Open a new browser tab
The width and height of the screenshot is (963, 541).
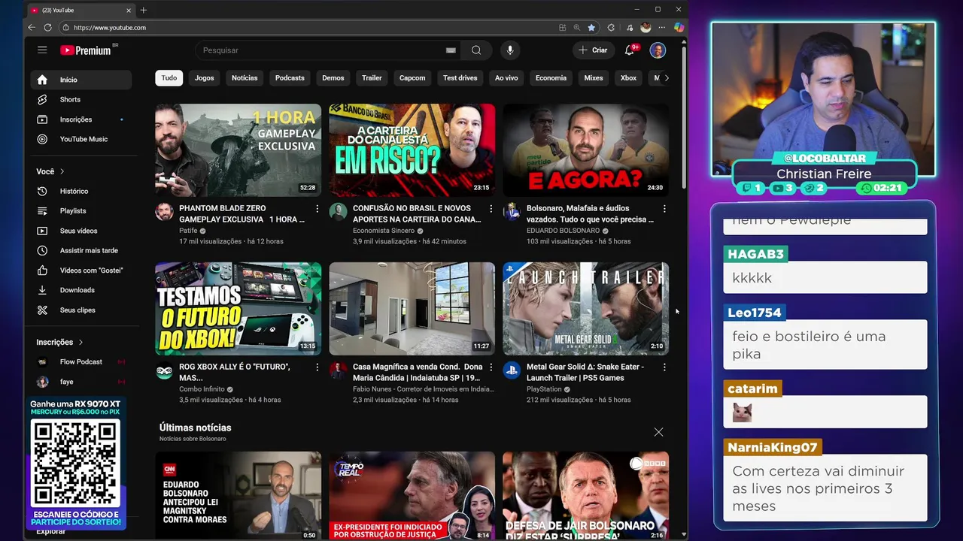tap(144, 10)
